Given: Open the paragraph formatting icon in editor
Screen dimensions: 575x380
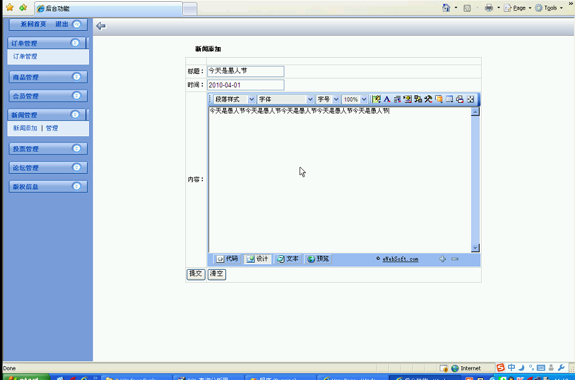Looking at the screenshot, I should tap(397, 99).
